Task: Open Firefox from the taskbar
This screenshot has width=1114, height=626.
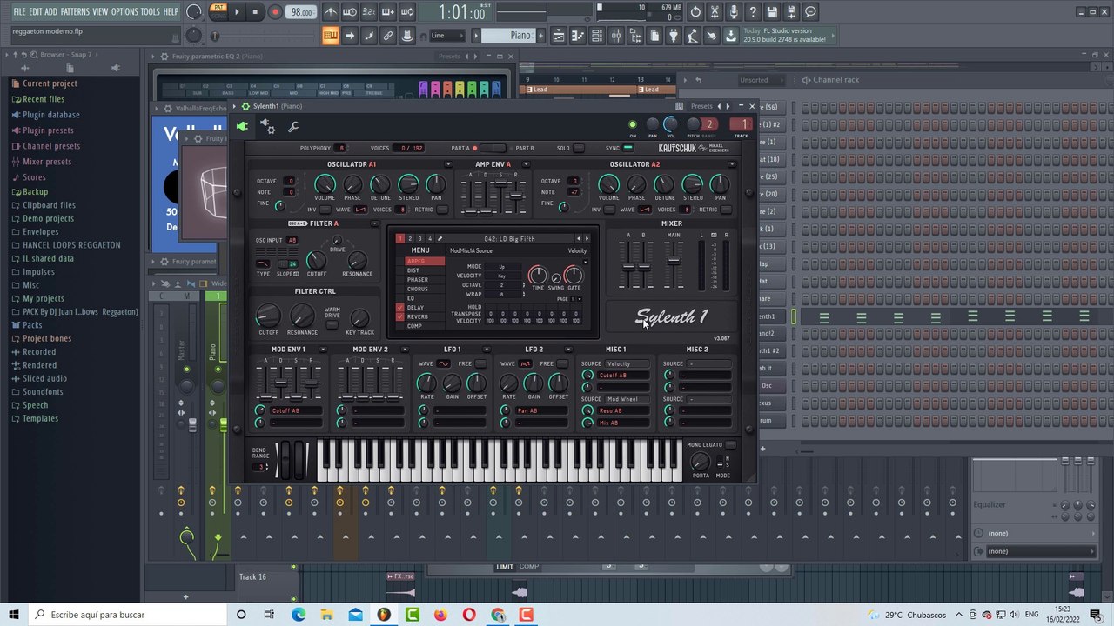Action: 440,615
